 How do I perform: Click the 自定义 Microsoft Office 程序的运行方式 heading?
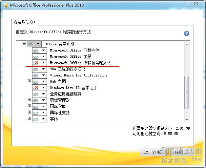click(x=53, y=32)
